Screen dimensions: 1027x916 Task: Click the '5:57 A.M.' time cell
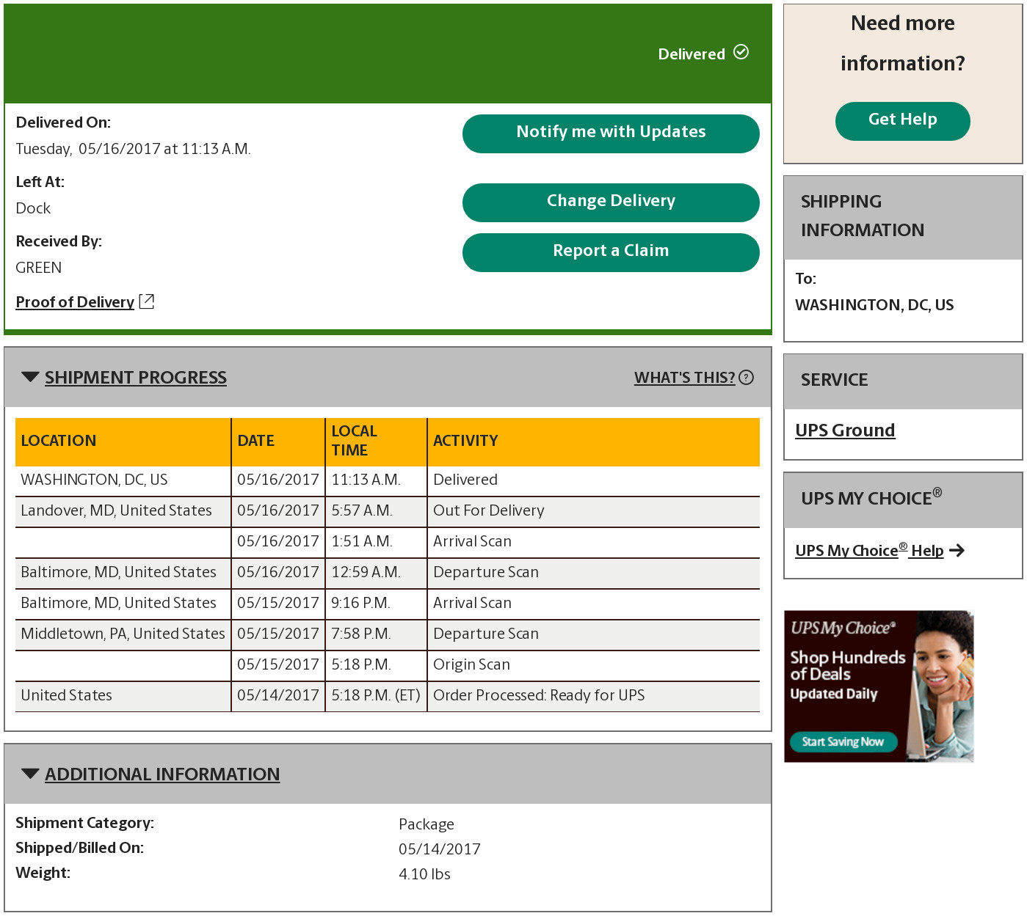point(376,511)
